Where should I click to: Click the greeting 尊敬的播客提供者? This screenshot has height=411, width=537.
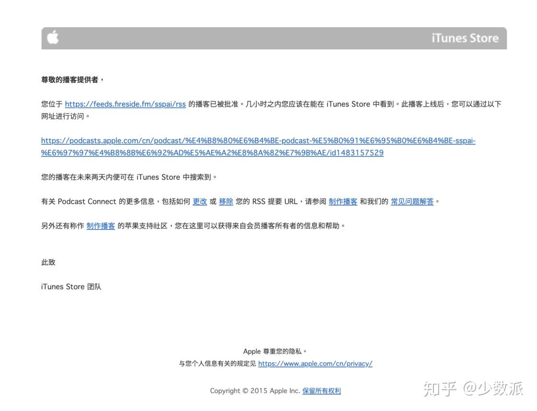click(x=70, y=80)
